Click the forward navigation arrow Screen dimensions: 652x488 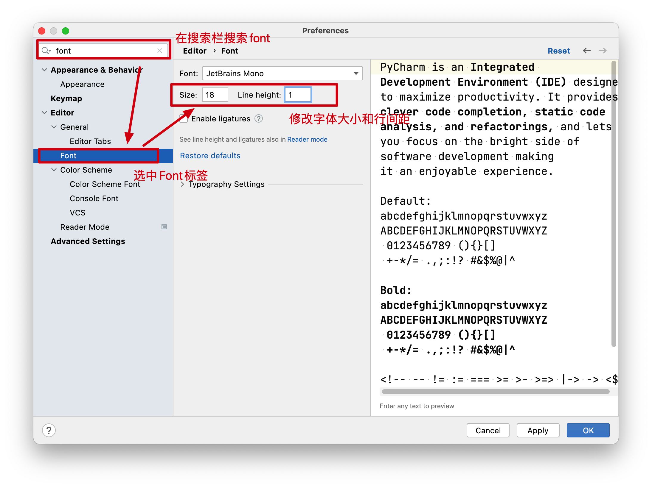tap(603, 51)
